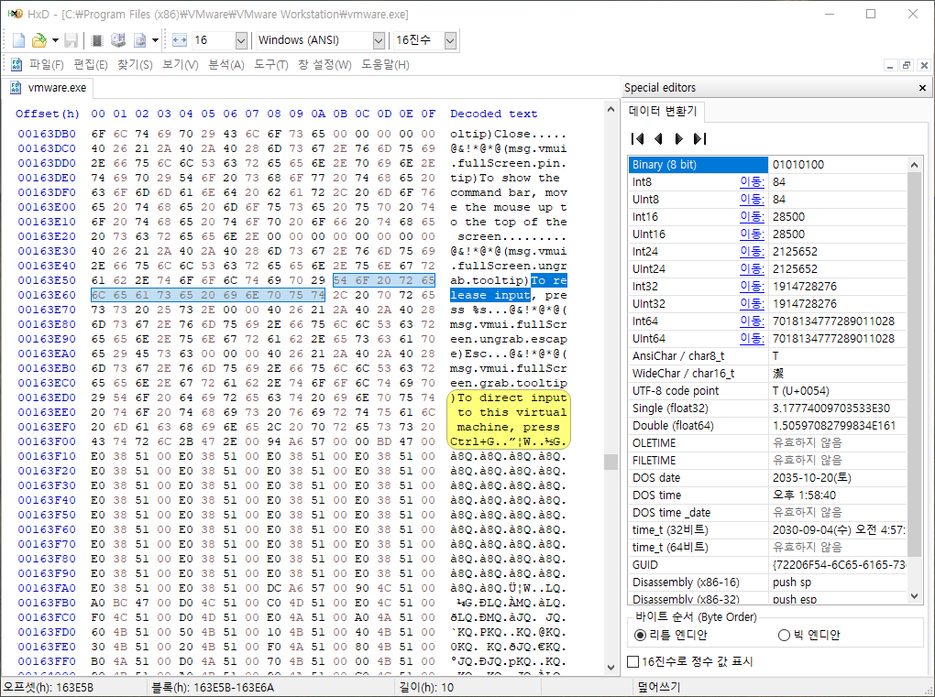Screen dimensions: 935x697
Task: Click hex view scrollbar down arrow
Action: pos(610,667)
